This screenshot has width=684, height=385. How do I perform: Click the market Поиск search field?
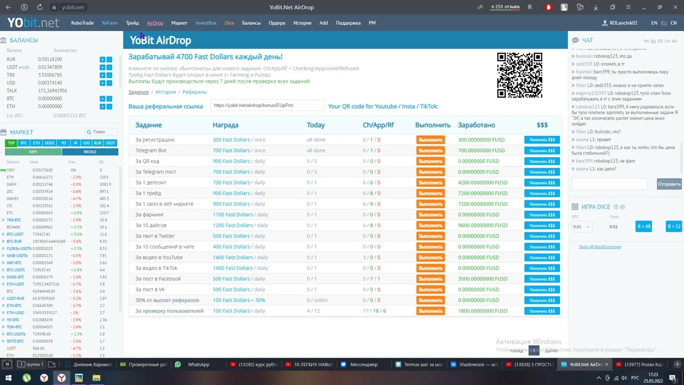[102, 132]
